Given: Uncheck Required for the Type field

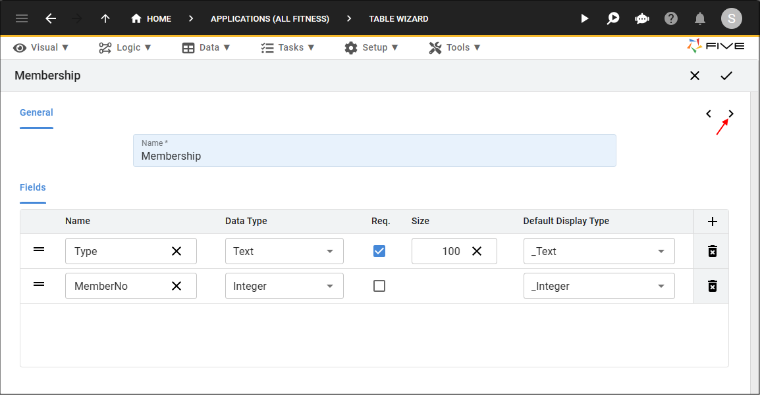Looking at the screenshot, I should pos(379,251).
